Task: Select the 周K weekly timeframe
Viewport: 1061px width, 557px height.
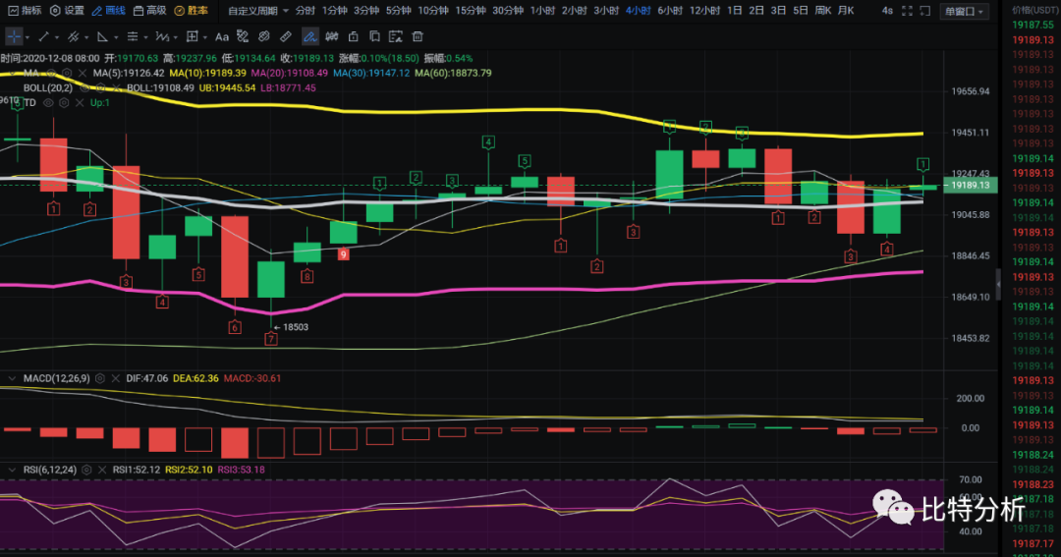Action: (823, 11)
